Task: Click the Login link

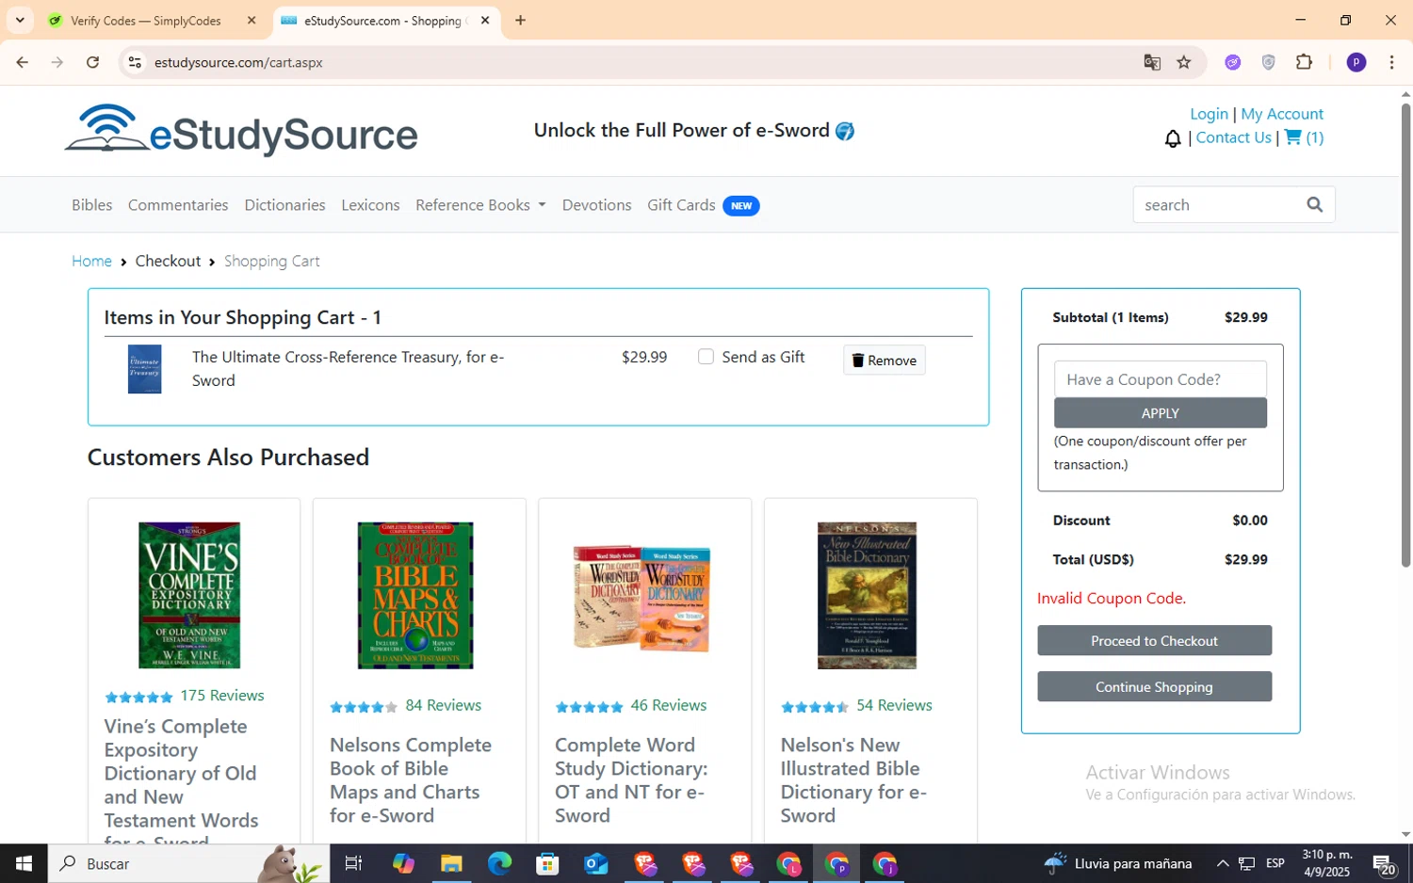Action: click(x=1209, y=114)
